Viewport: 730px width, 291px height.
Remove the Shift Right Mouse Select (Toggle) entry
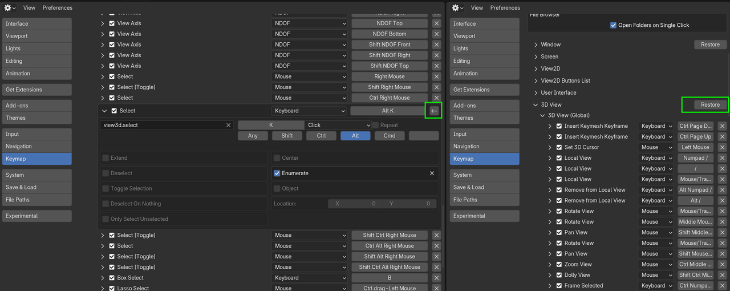click(x=436, y=87)
